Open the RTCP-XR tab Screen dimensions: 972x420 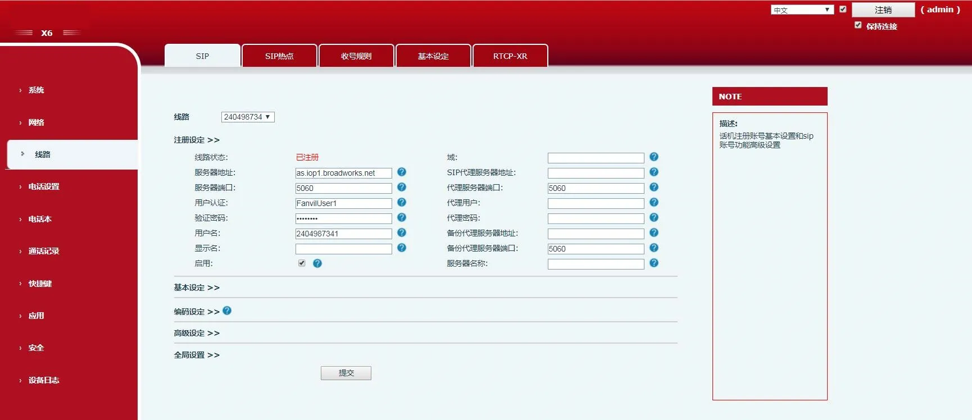[510, 56]
